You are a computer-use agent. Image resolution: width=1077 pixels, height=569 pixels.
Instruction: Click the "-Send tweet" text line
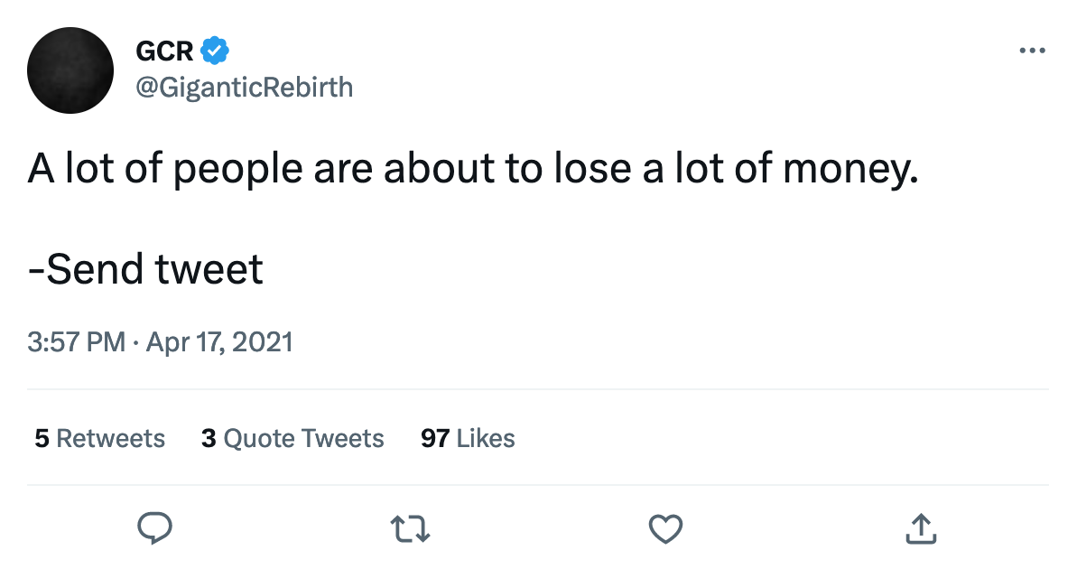[x=145, y=269]
